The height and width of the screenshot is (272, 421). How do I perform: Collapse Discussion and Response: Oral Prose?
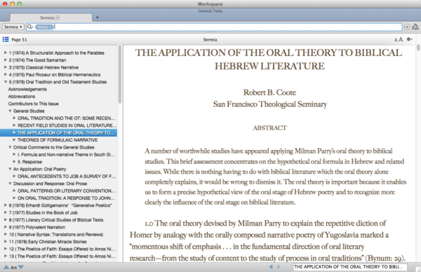[x=10, y=184]
